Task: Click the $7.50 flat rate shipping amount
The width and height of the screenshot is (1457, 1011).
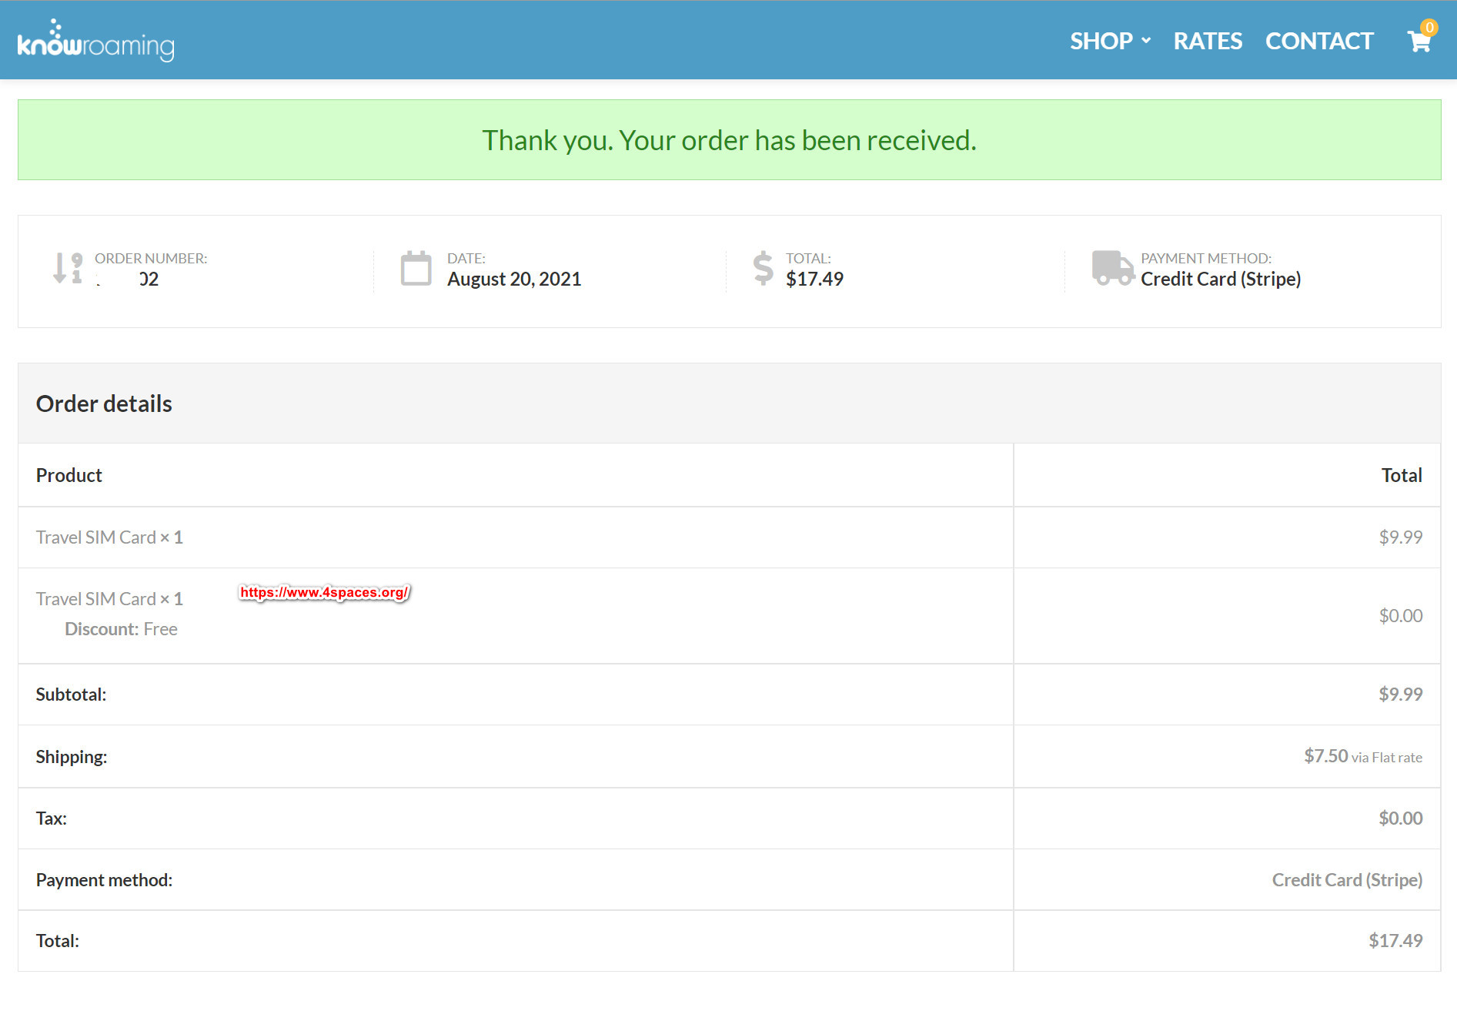Action: click(1325, 756)
